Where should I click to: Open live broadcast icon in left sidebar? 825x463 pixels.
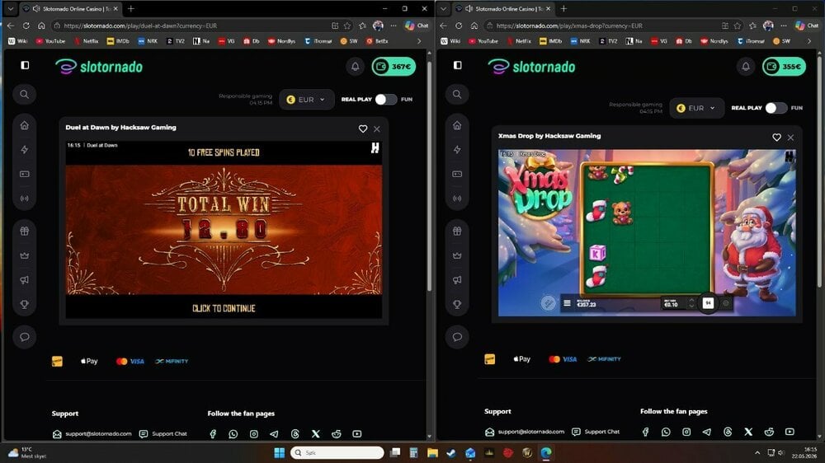pos(24,199)
